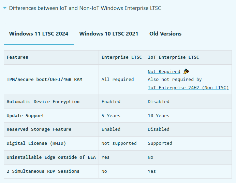236x183 pixels.
Task: Switch to Windows 10 LTSC 2021 tab
Action: coord(109,34)
